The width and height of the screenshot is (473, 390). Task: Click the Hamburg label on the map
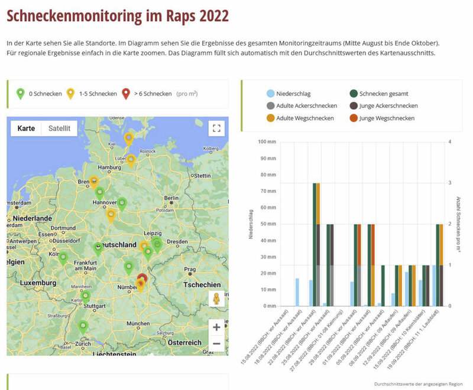109,168
